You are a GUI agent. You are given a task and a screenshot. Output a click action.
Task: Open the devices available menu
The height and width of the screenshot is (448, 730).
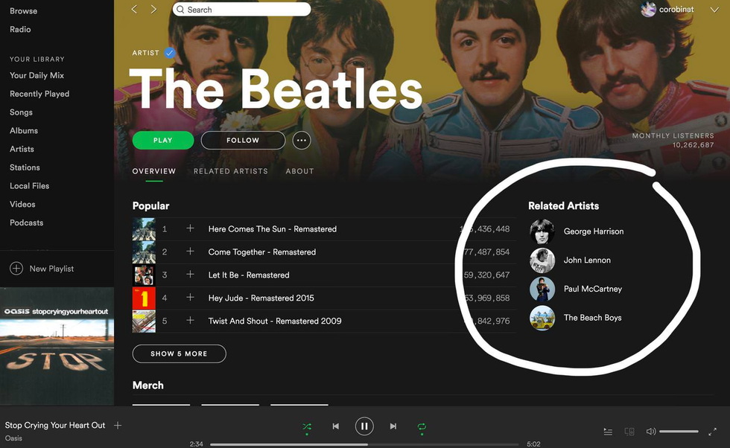click(x=629, y=432)
